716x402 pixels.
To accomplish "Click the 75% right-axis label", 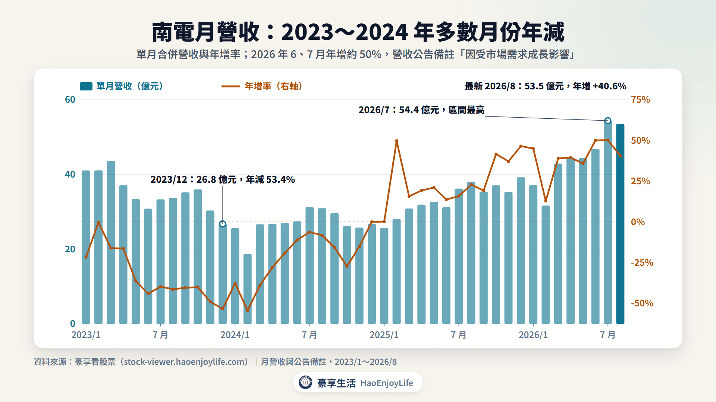I will click(640, 100).
